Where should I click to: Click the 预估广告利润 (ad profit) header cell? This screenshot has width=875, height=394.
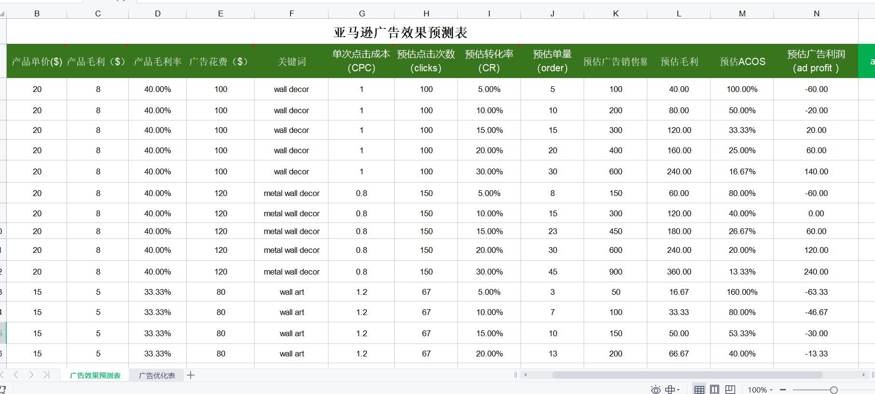click(x=816, y=61)
